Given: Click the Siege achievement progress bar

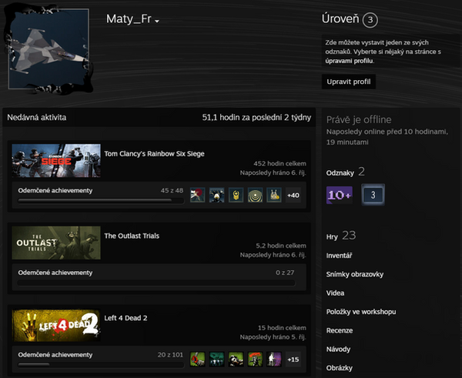Looking at the screenshot, I should click(101, 201).
